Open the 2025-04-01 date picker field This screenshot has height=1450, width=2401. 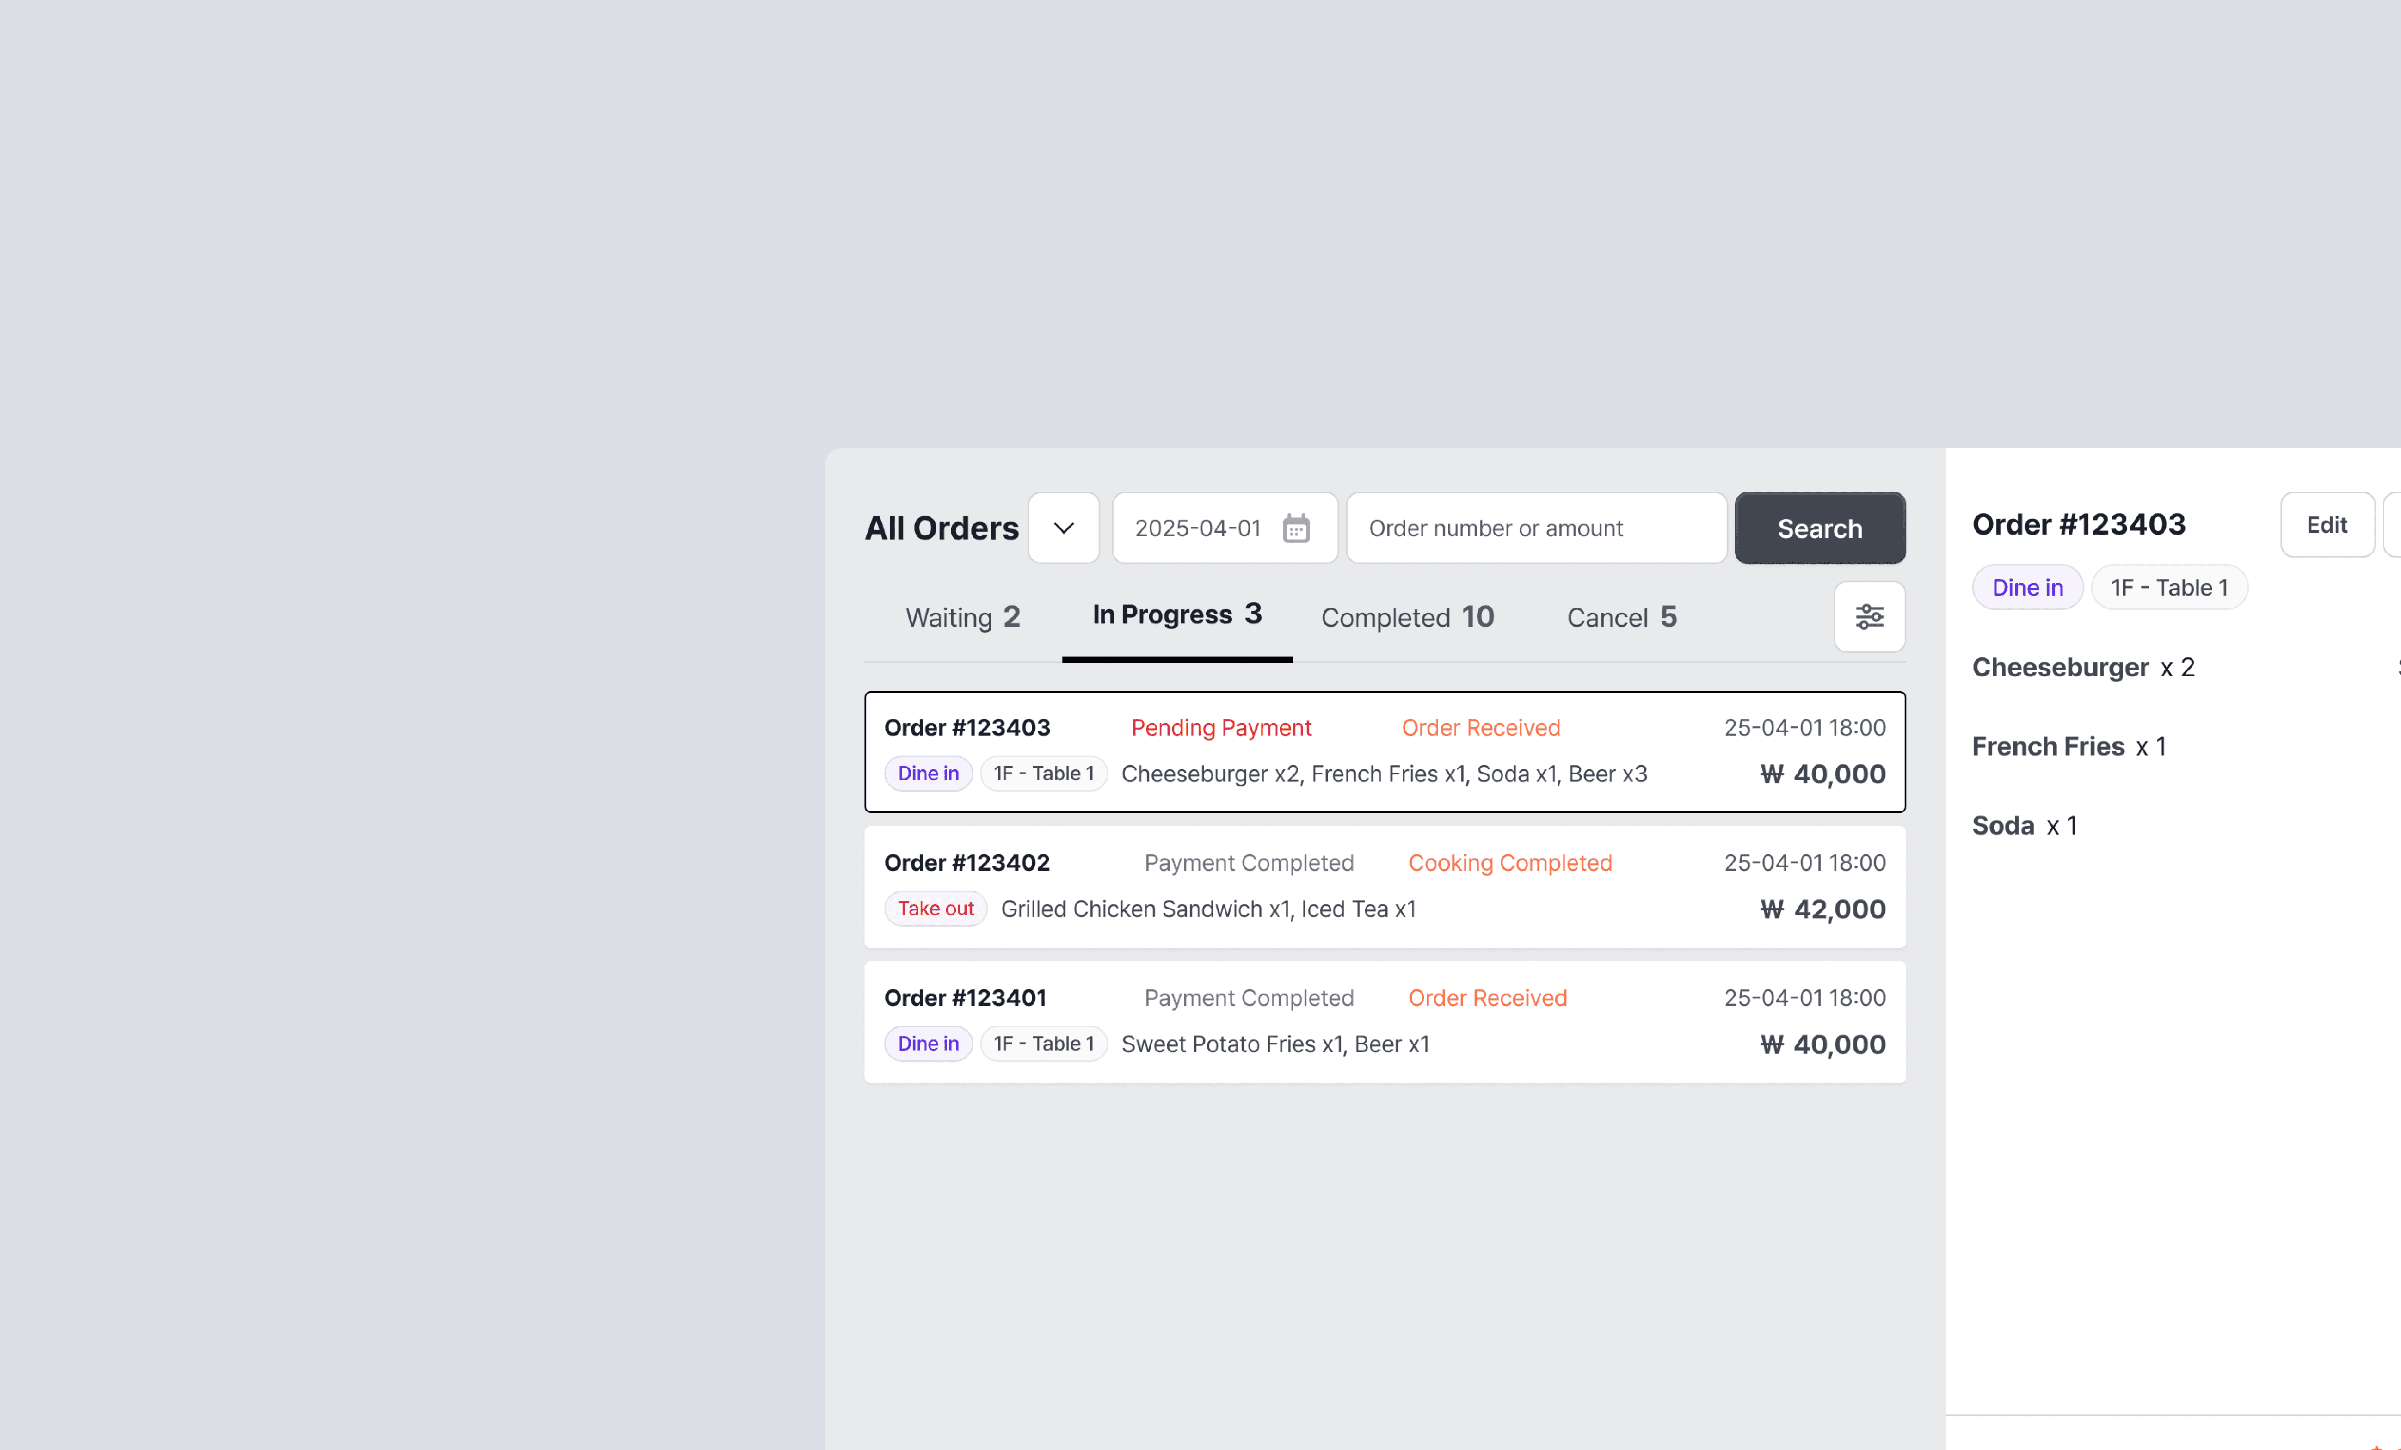tap(1225, 528)
